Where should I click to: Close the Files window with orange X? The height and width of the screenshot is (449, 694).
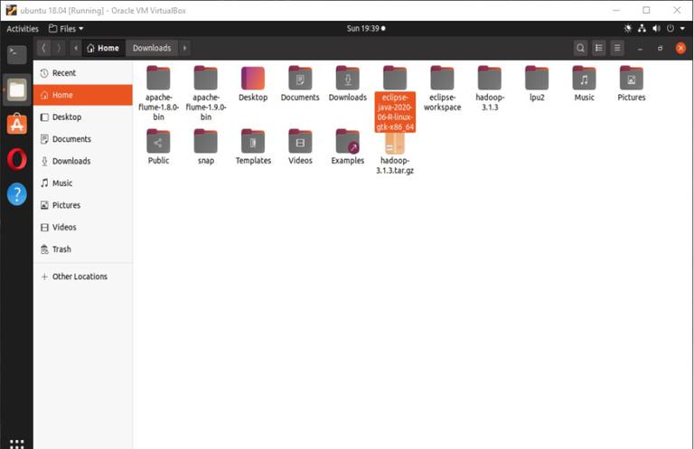click(680, 48)
